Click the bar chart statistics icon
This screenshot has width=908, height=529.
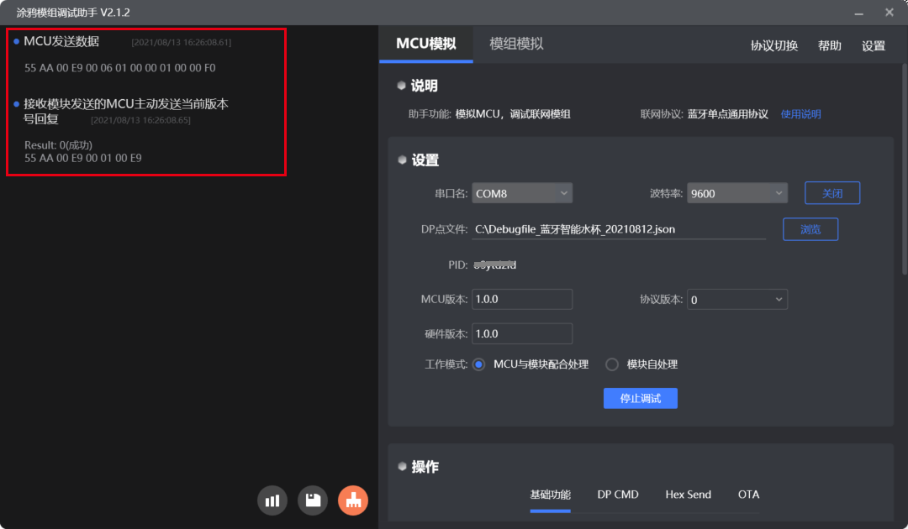click(x=272, y=501)
